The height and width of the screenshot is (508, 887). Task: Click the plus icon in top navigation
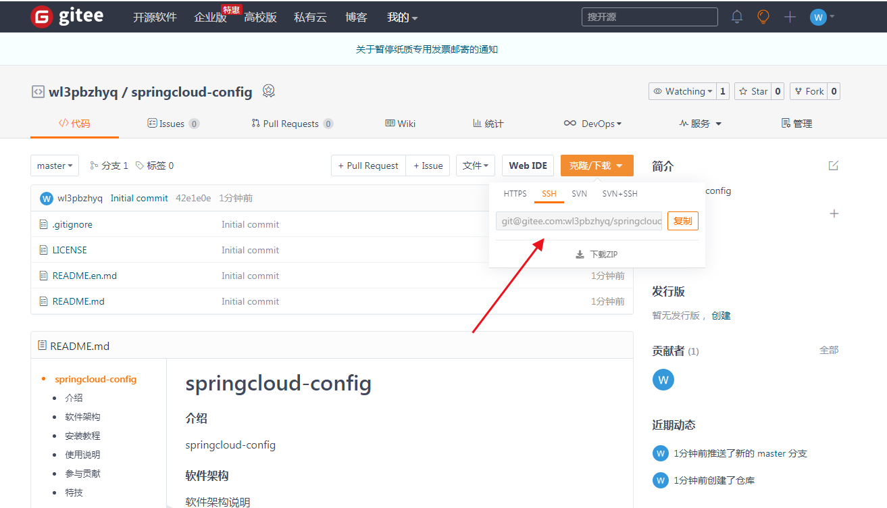[x=790, y=17]
